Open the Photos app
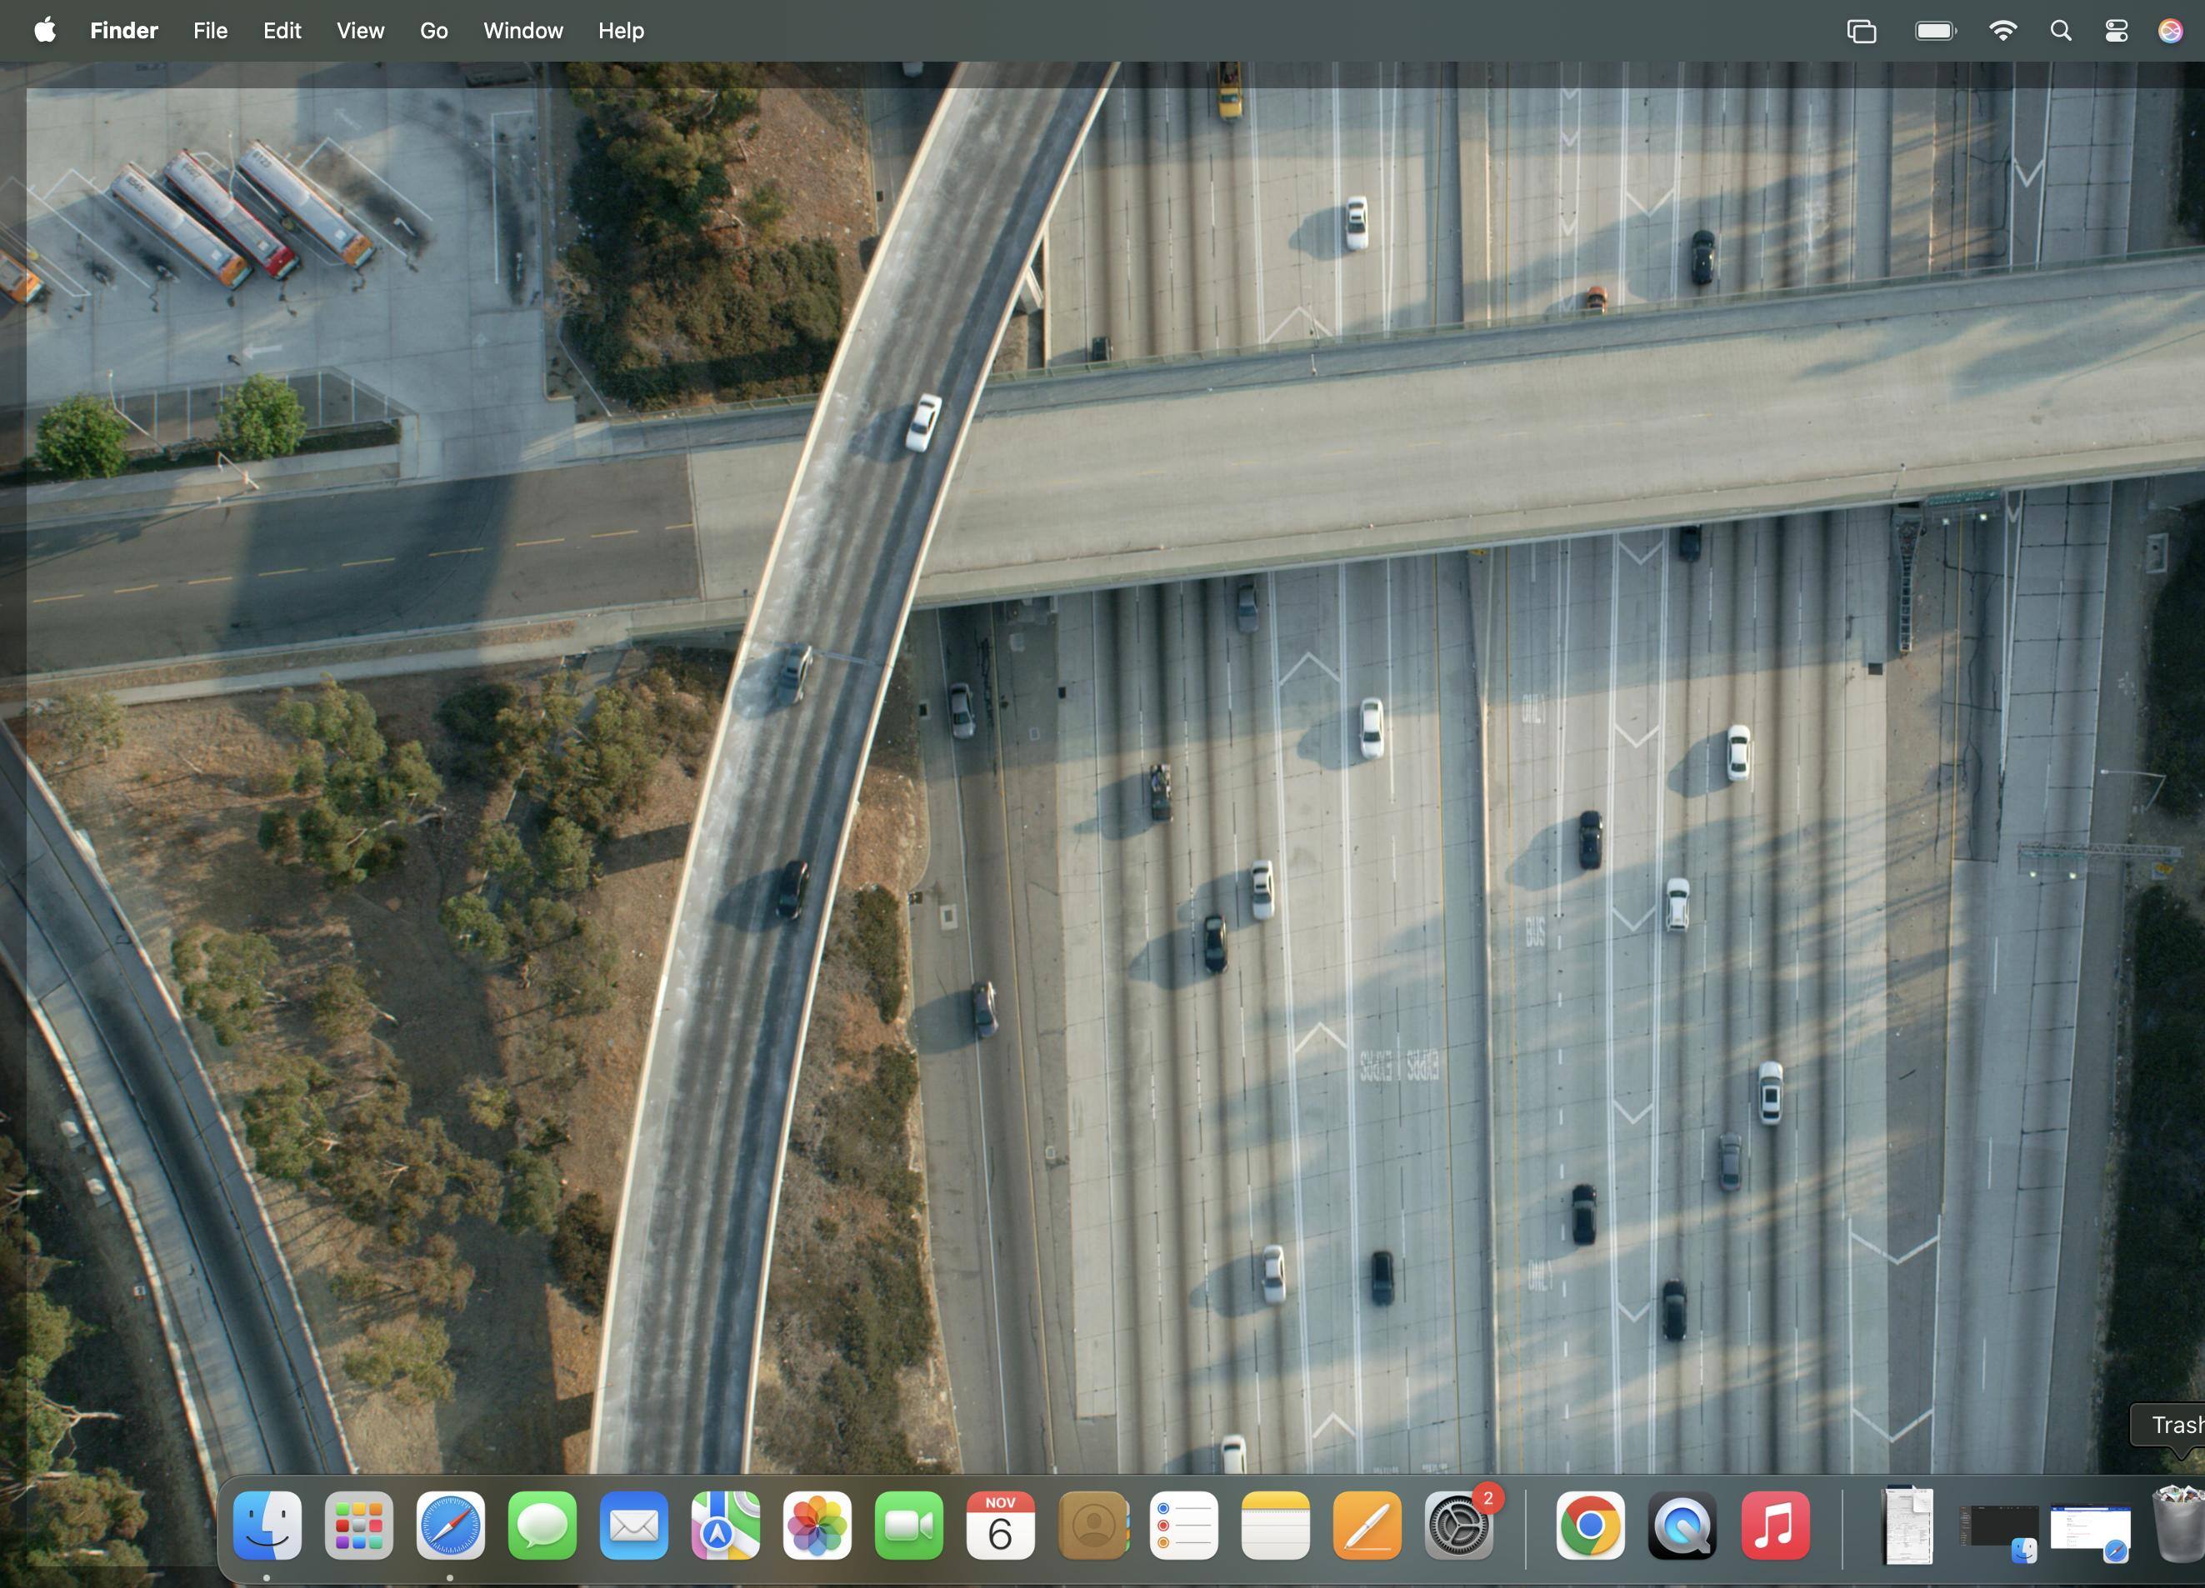Viewport: 2205px width, 1588px height. click(817, 1526)
